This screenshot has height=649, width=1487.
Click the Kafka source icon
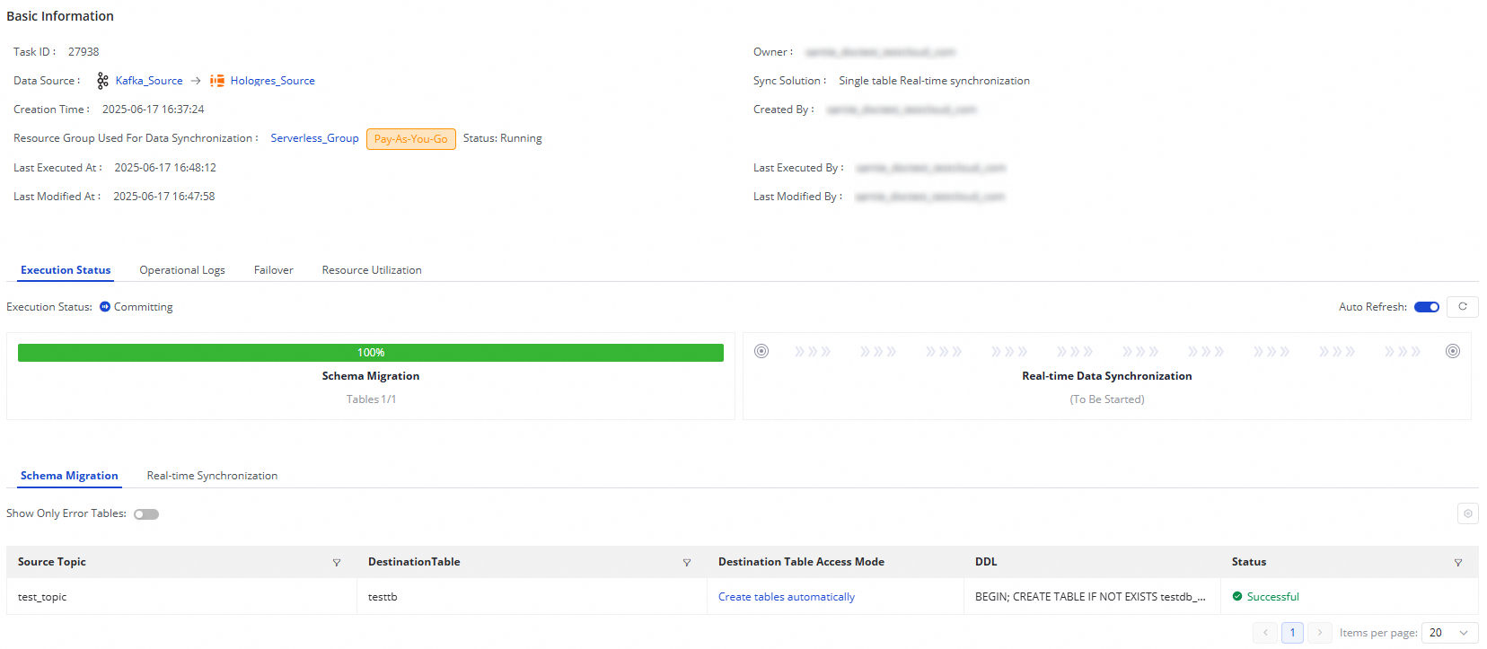(x=102, y=81)
